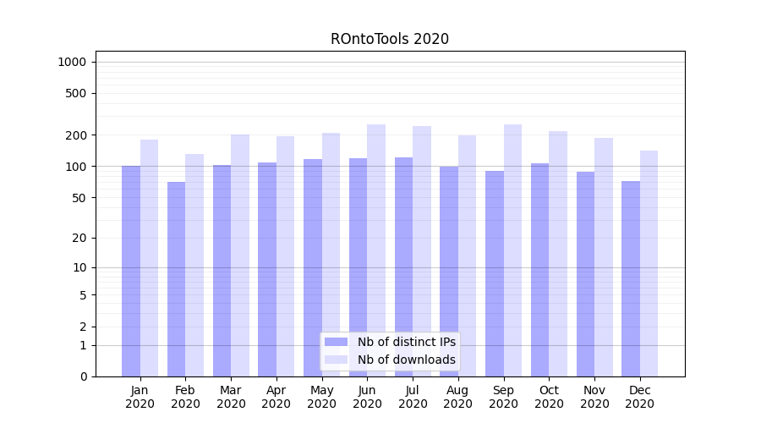Screen dimensions: 761x423
Task: Click the 1000 y-axis tick label
Action: [72, 62]
